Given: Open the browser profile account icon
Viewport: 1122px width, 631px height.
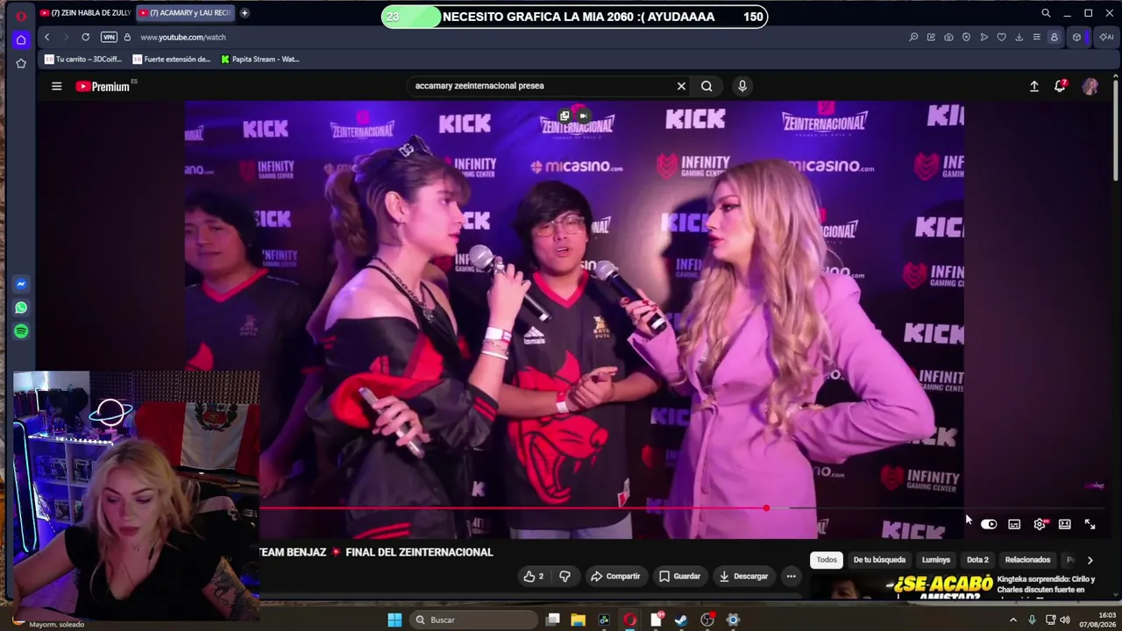Looking at the screenshot, I should [x=1055, y=37].
